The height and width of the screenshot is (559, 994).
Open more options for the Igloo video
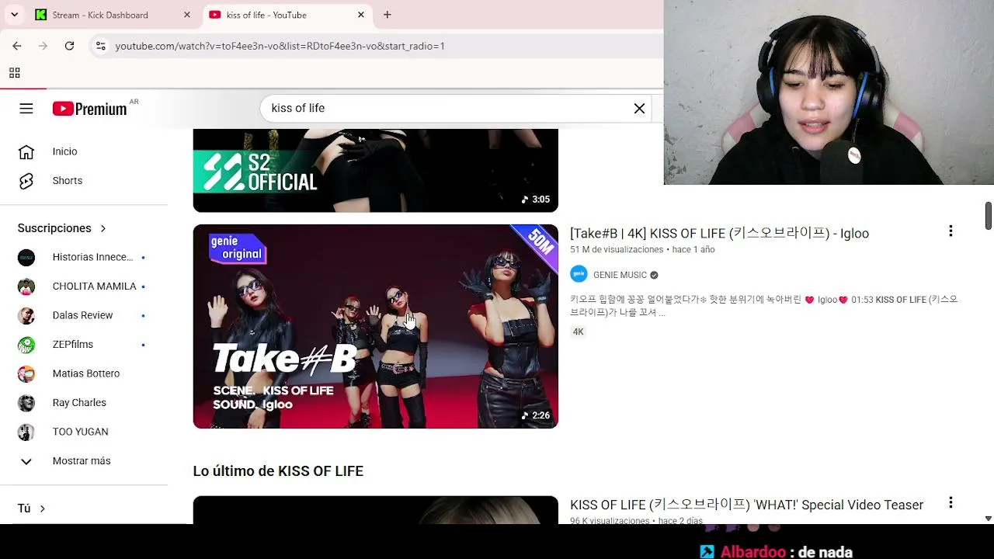(951, 231)
